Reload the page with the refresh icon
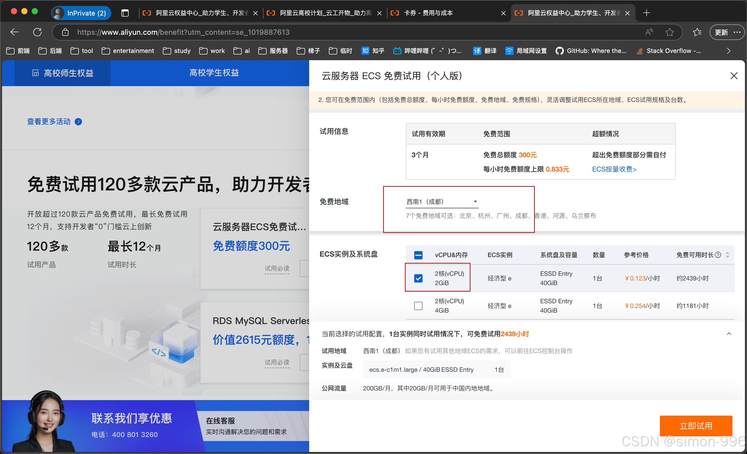Viewport: 747px width, 454px height. 37,32
